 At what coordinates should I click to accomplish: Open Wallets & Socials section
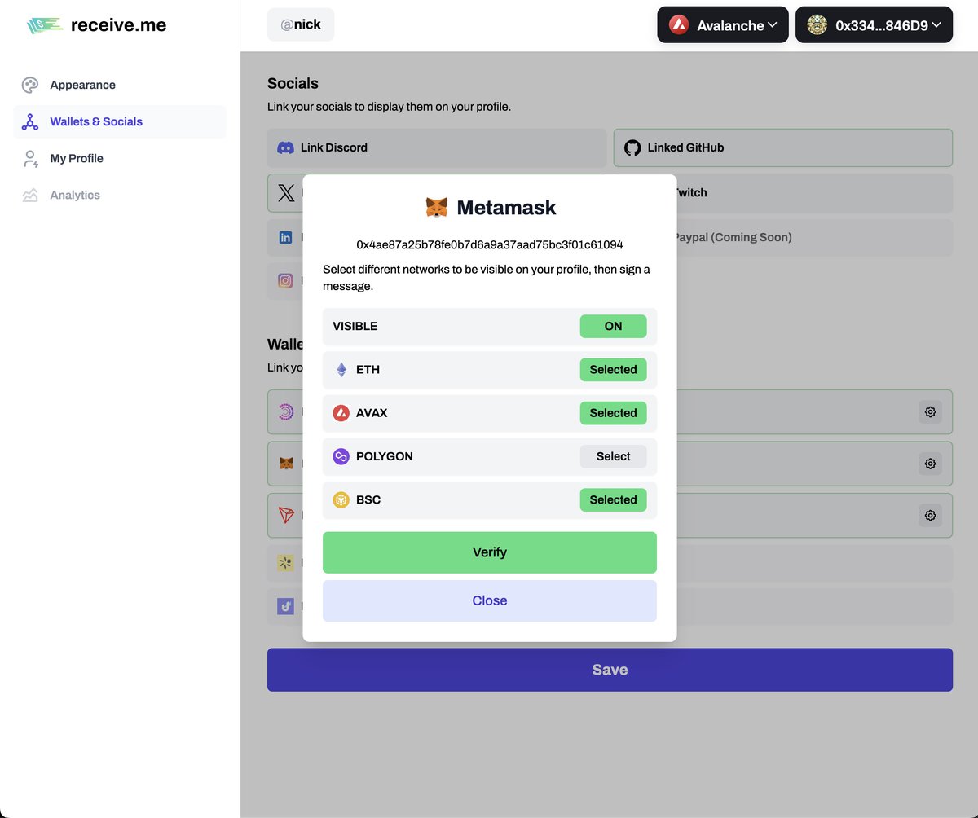point(120,121)
